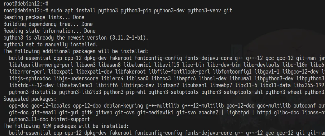Click the empty first prompt line
325x136 pixels.
[x=26, y=3]
